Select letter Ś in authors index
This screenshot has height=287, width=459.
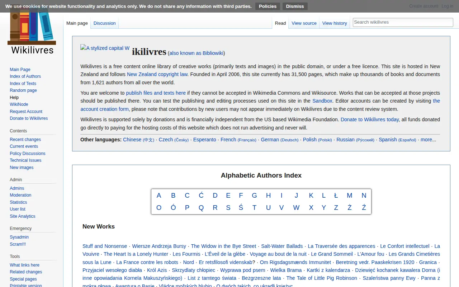click(x=241, y=208)
